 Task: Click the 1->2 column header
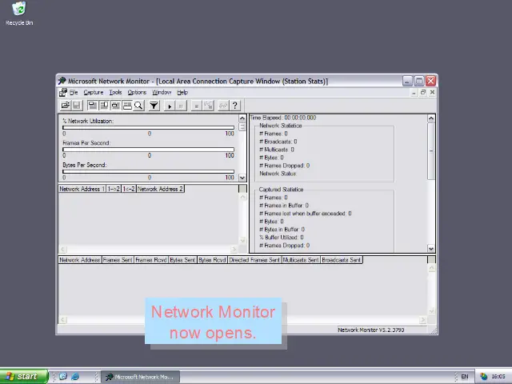pos(114,189)
